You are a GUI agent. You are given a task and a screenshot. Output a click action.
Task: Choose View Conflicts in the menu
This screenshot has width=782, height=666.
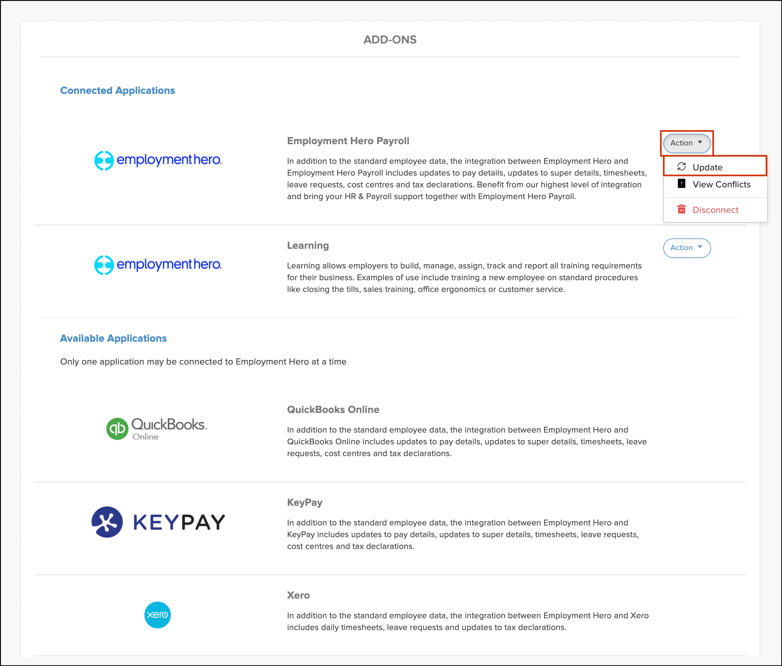(x=721, y=184)
